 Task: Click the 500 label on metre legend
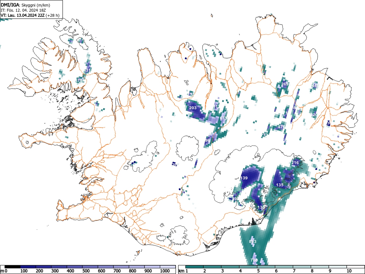click(86, 271)
